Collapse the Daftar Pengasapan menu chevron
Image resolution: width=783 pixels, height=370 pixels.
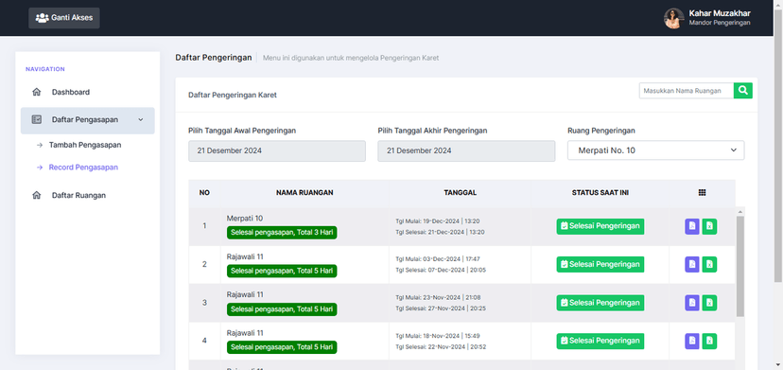point(140,119)
